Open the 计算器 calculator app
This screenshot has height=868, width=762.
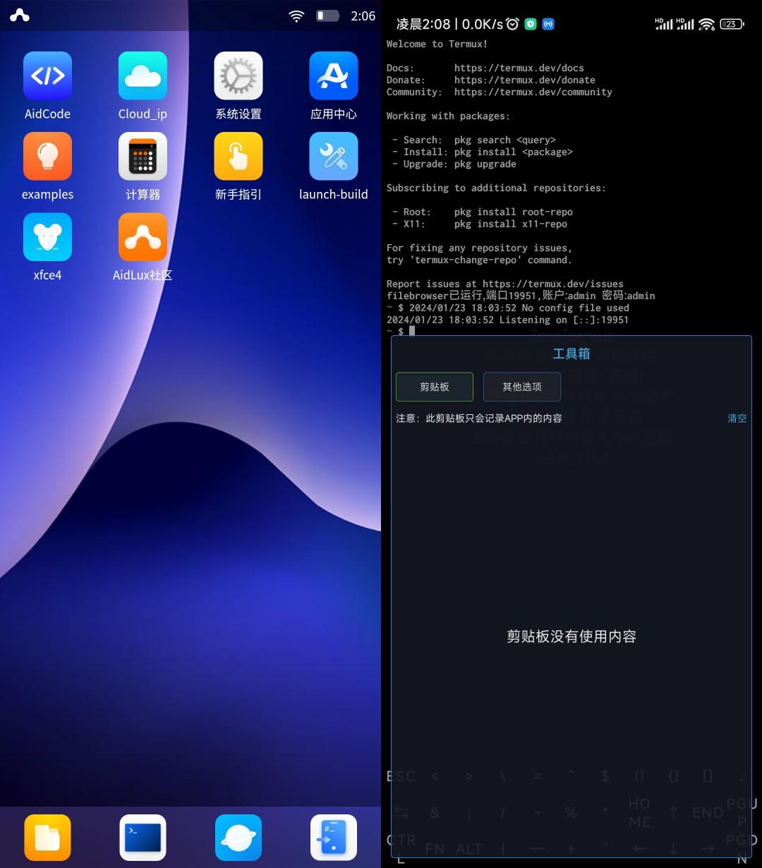pos(143,156)
